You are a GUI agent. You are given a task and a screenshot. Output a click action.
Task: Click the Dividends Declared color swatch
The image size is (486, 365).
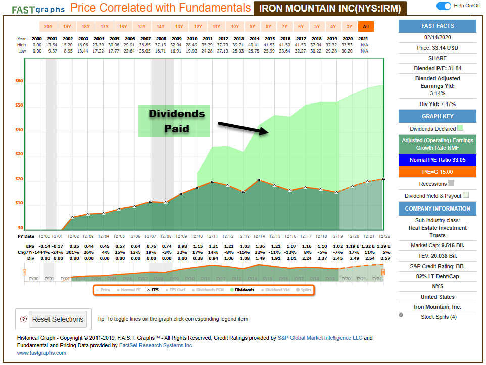pyautogui.click(x=460, y=128)
